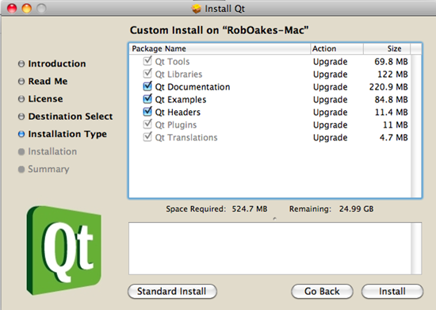Select the Introduction step in sidebar
Viewport: 436px width, 310px height.
[x=52, y=63]
